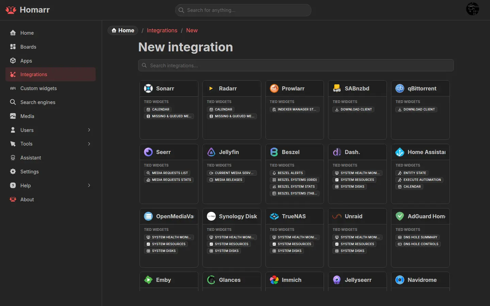Click SABnzbd's Download Client badge

[x=354, y=109]
